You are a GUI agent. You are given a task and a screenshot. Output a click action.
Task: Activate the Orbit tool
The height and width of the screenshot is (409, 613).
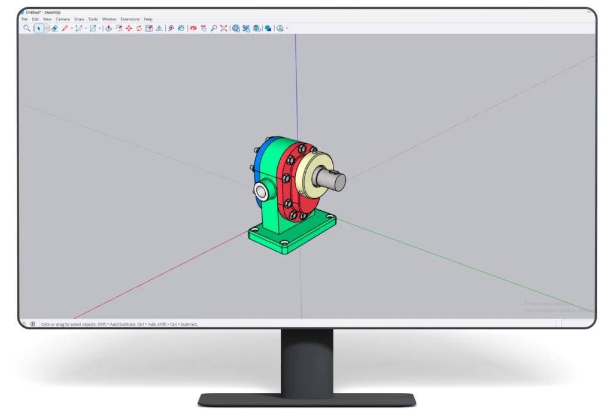pos(193,28)
